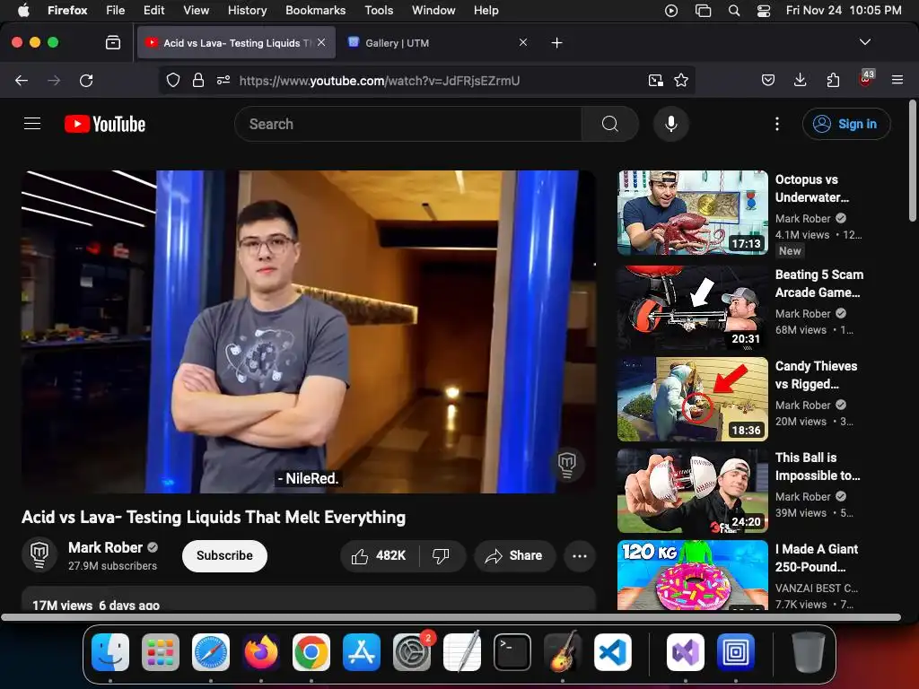Open Spotlight search in menu bar
The width and height of the screenshot is (919, 689).
click(x=734, y=11)
